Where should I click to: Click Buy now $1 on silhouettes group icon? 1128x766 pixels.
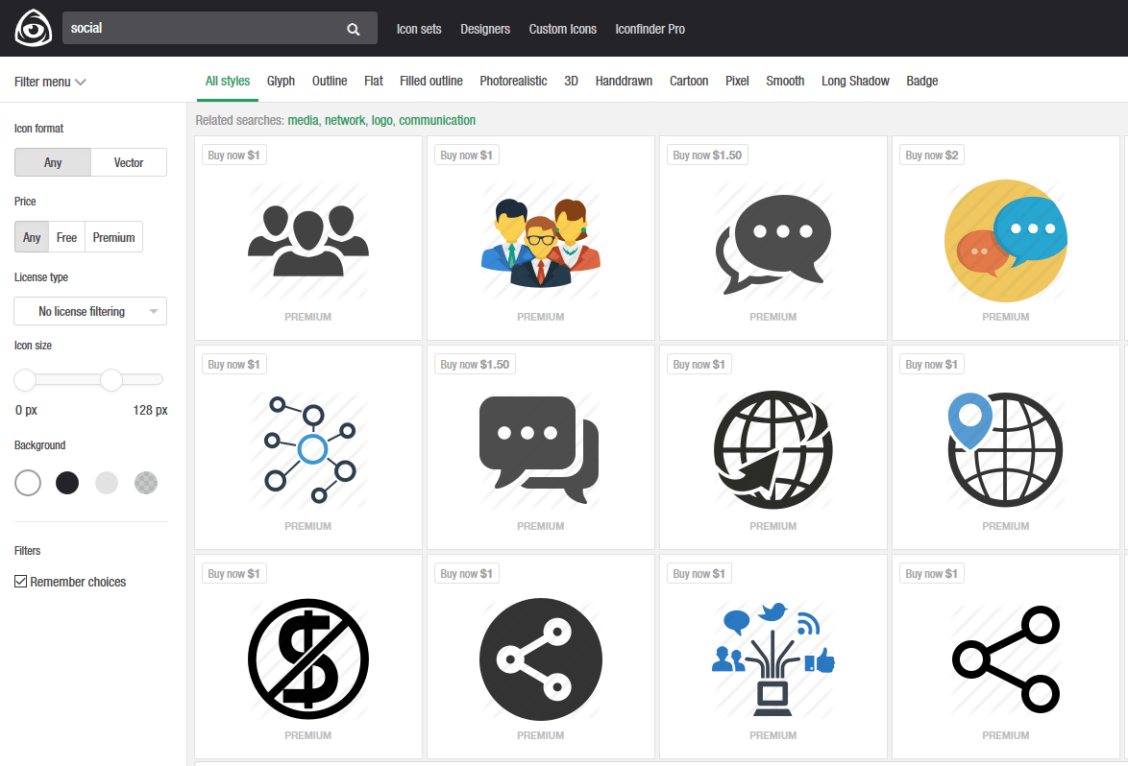(x=233, y=156)
